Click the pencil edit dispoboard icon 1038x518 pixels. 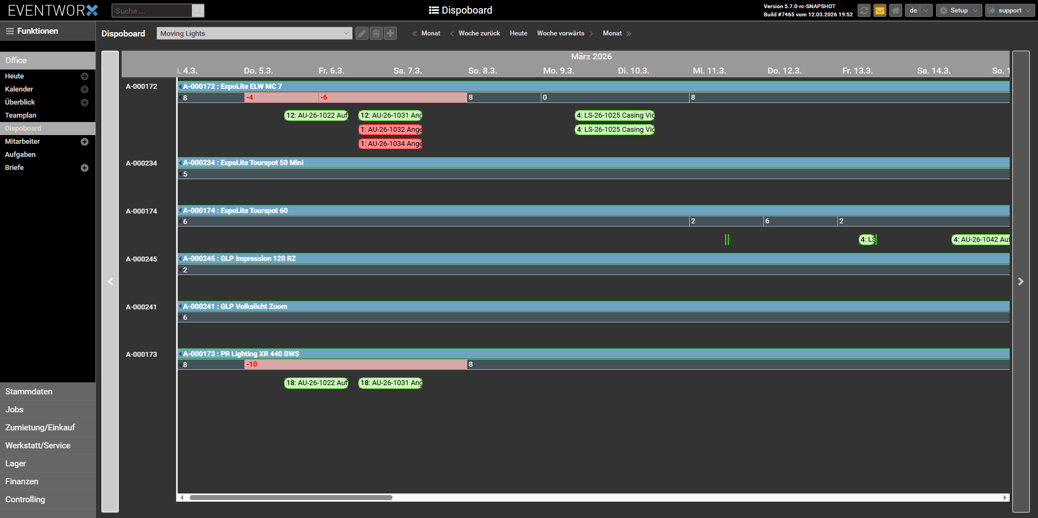tap(362, 33)
